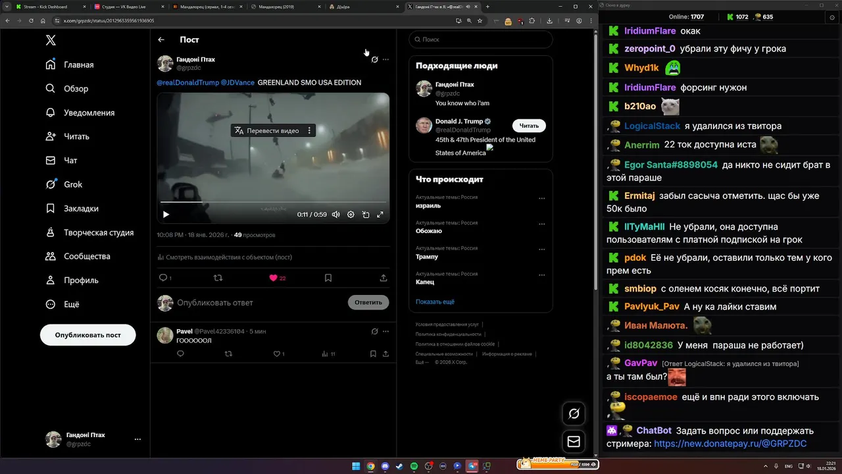Open more options dots on main post
842x474 pixels.
385,59
